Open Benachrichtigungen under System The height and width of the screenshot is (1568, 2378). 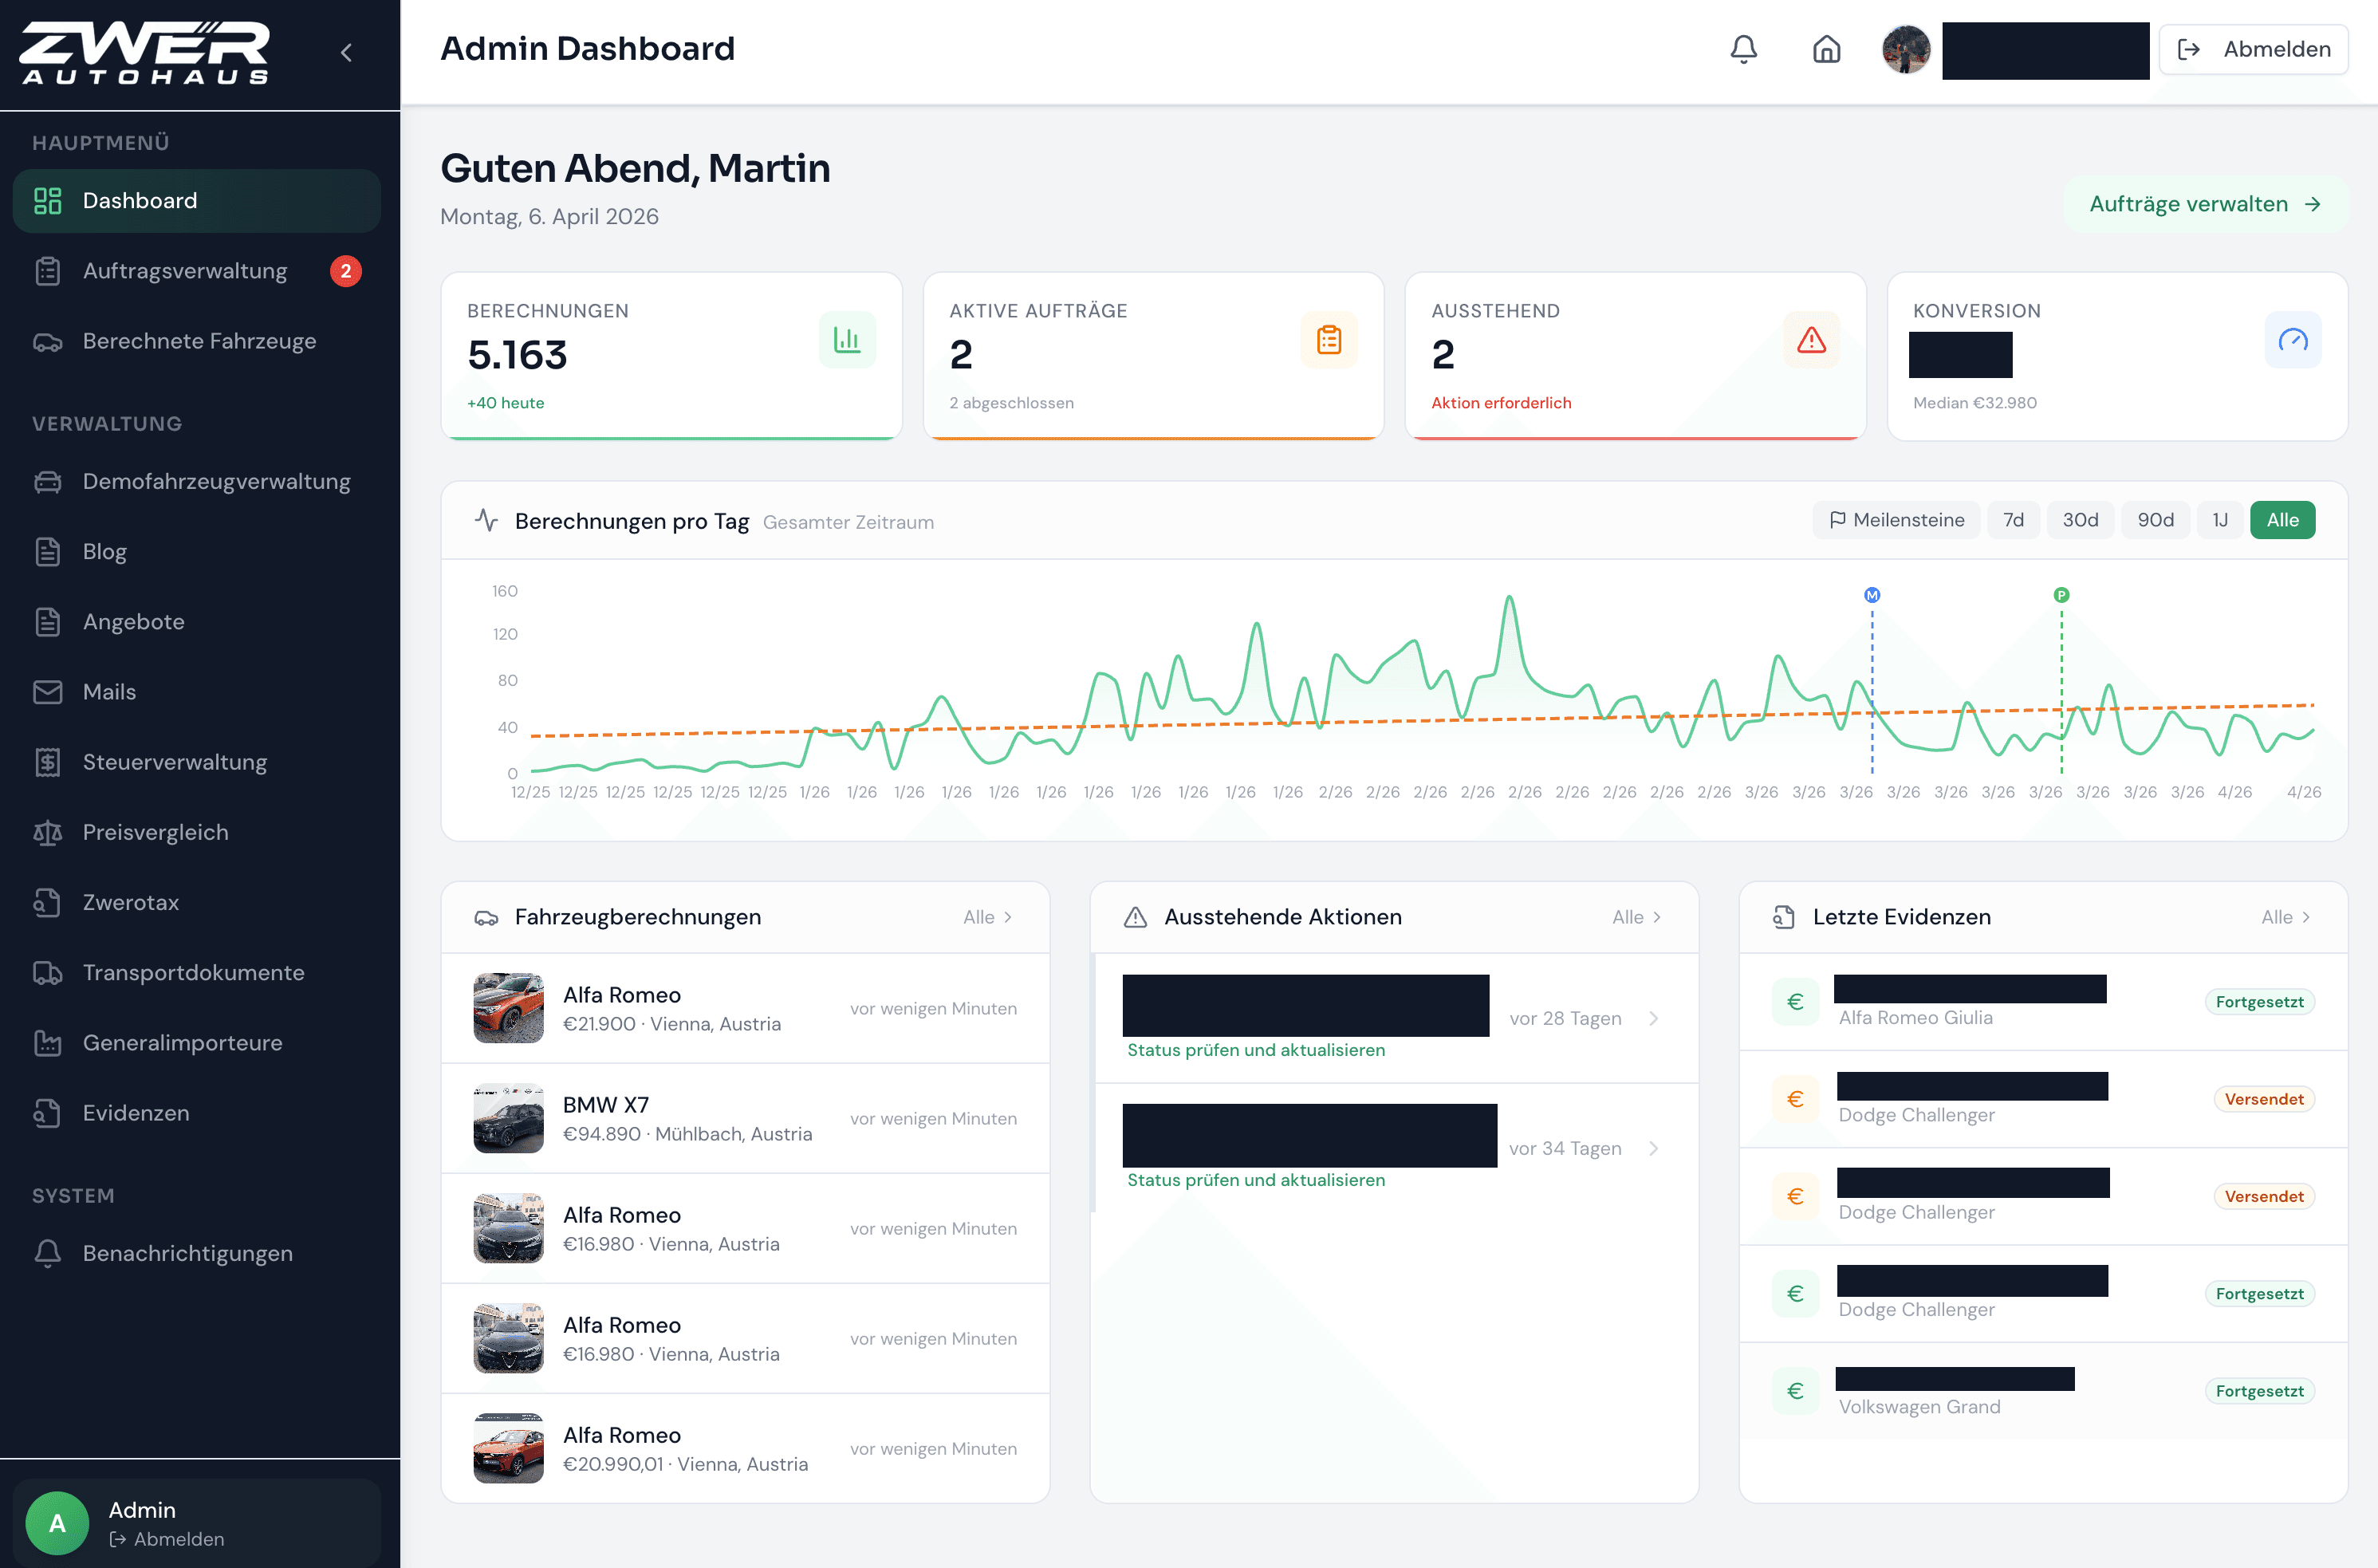[x=186, y=1252]
